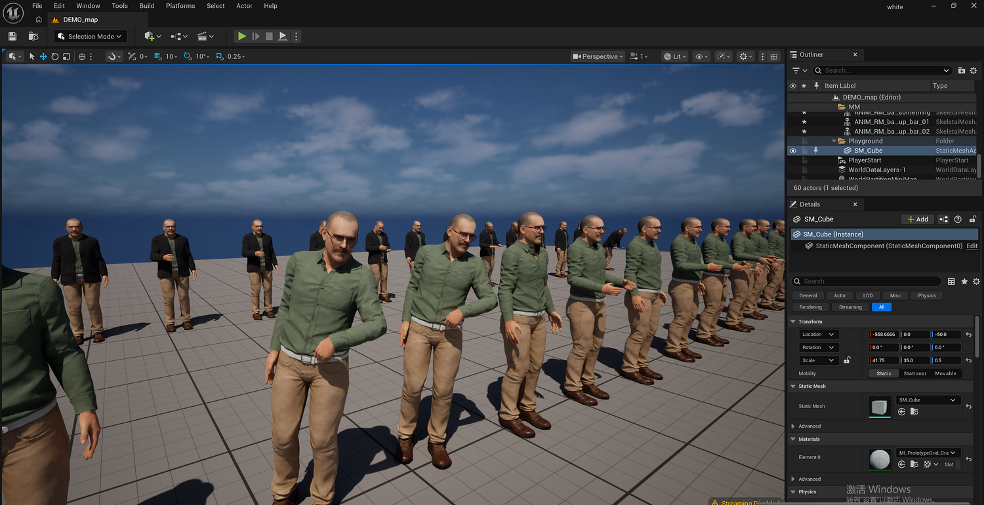Open the play options three-dot menu

point(296,37)
